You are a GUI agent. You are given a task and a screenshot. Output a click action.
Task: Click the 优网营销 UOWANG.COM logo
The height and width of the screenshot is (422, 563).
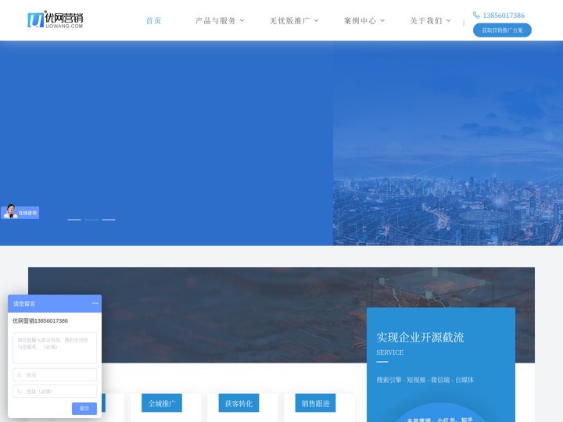56,20
